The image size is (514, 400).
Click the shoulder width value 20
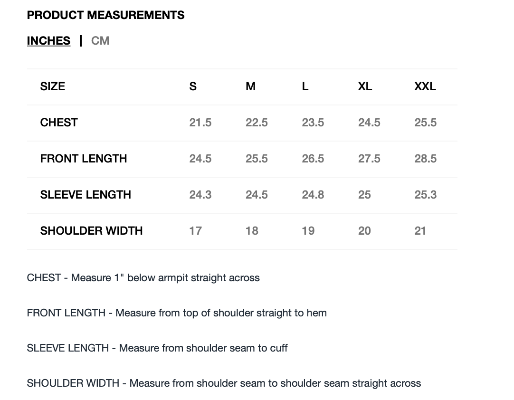point(364,231)
